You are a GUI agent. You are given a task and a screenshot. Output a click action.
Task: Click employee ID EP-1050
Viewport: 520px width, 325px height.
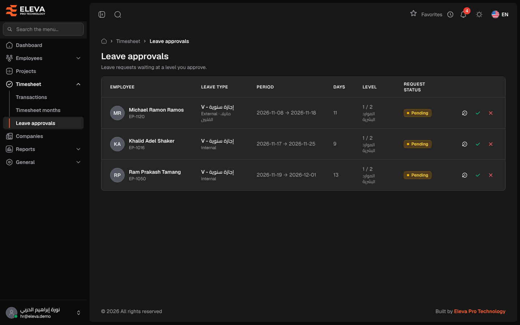[137, 179]
